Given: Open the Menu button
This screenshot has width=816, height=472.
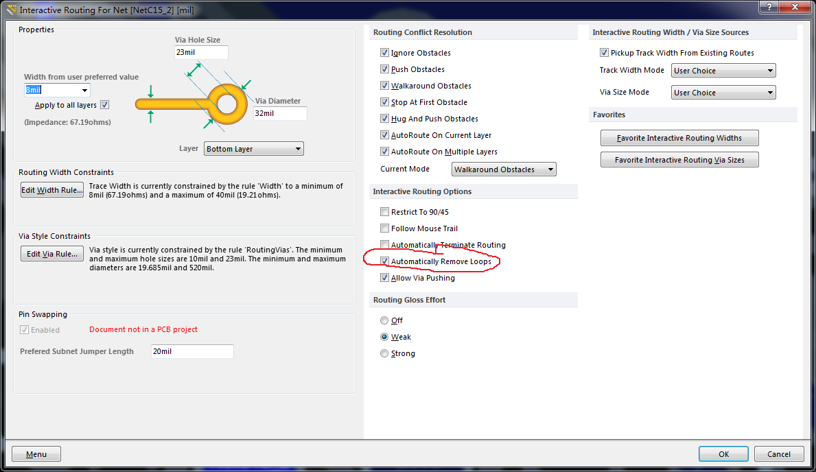Looking at the screenshot, I should (x=36, y=453).
